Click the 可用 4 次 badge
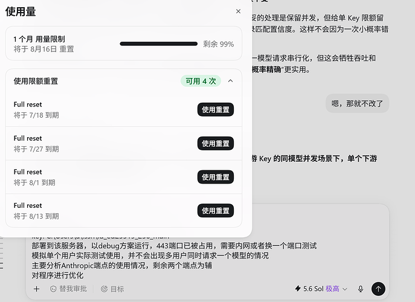 coord(201,81)
